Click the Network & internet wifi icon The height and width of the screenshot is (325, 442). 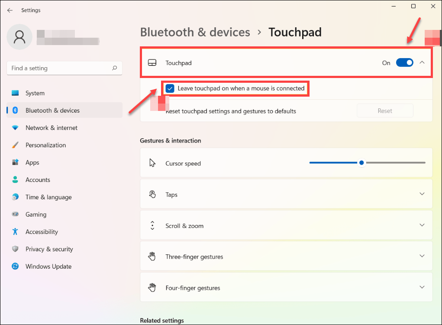point(15,128)
